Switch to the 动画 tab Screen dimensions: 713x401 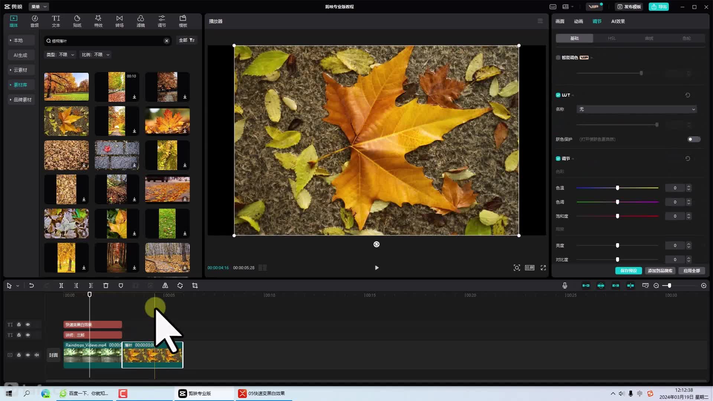(x=578, y=21)
